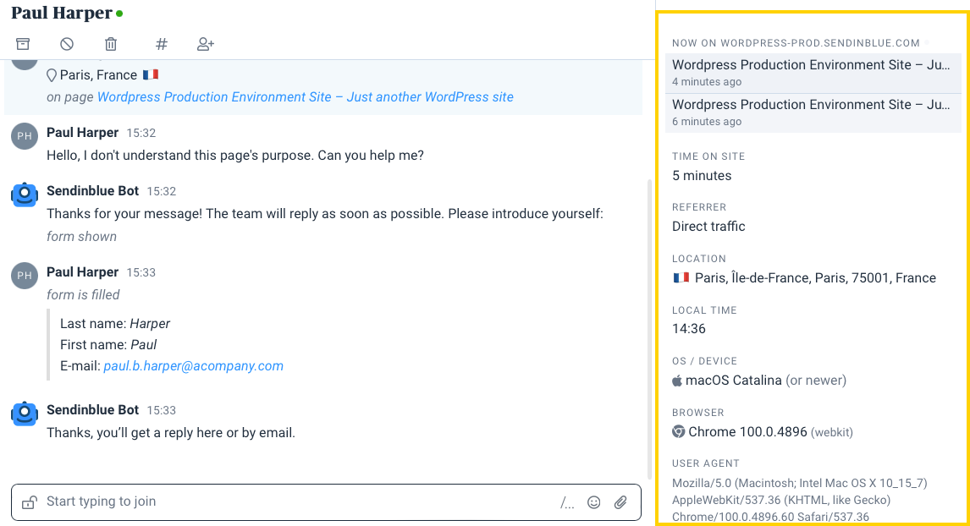Click the block visitor icon
Screen dimensions: 970x526
click(x=67, y=44)
